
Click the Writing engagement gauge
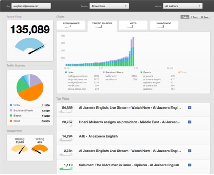tap(40, 149)
